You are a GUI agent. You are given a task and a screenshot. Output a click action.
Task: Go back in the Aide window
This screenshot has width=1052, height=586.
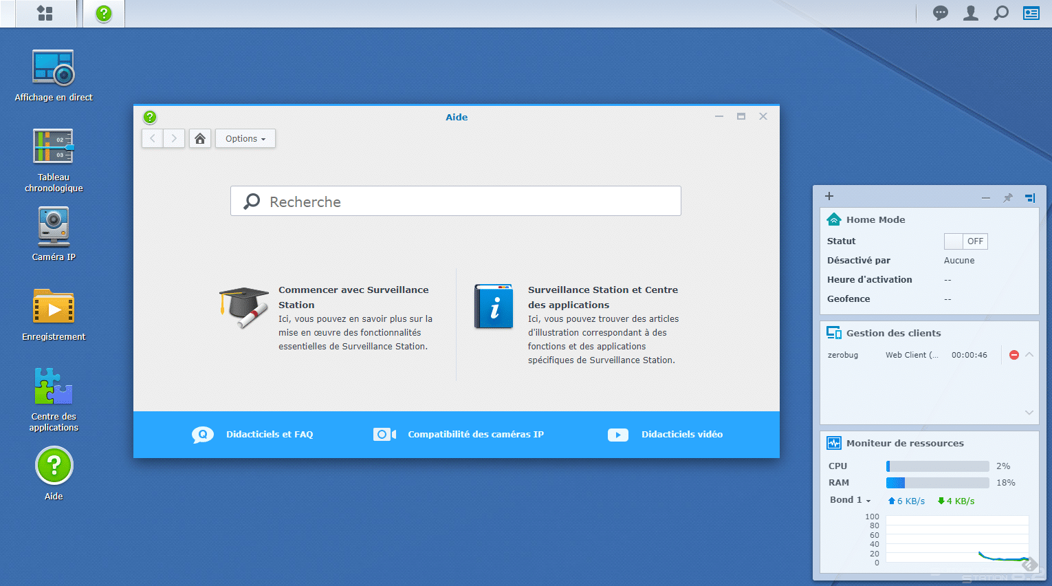click(x=153, y=138)
